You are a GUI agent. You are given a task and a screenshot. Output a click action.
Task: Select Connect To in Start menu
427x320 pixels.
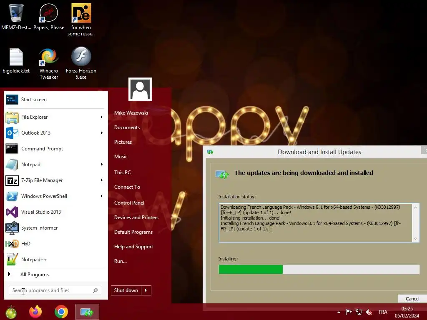point(127,187)
